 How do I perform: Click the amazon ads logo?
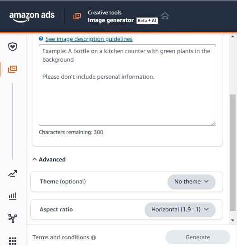tap(32, 17)
